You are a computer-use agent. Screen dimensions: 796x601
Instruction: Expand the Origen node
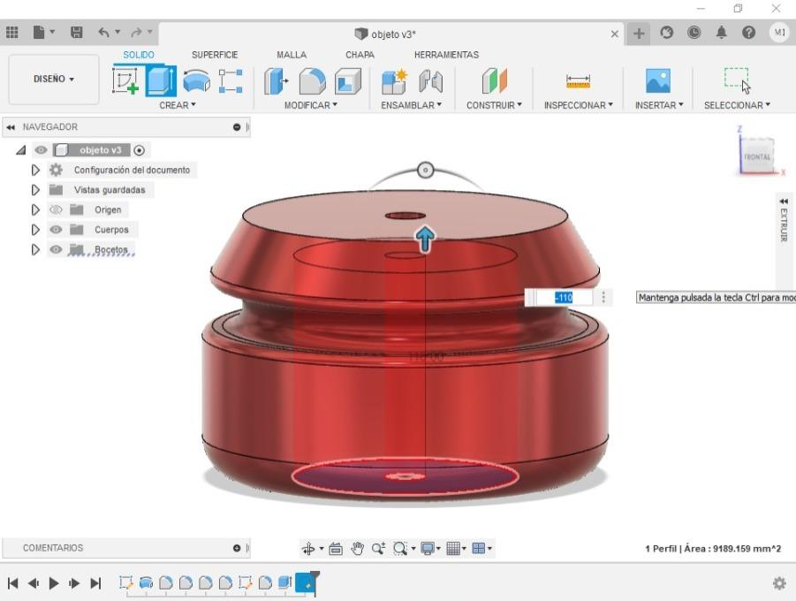[x=35, y=209]
